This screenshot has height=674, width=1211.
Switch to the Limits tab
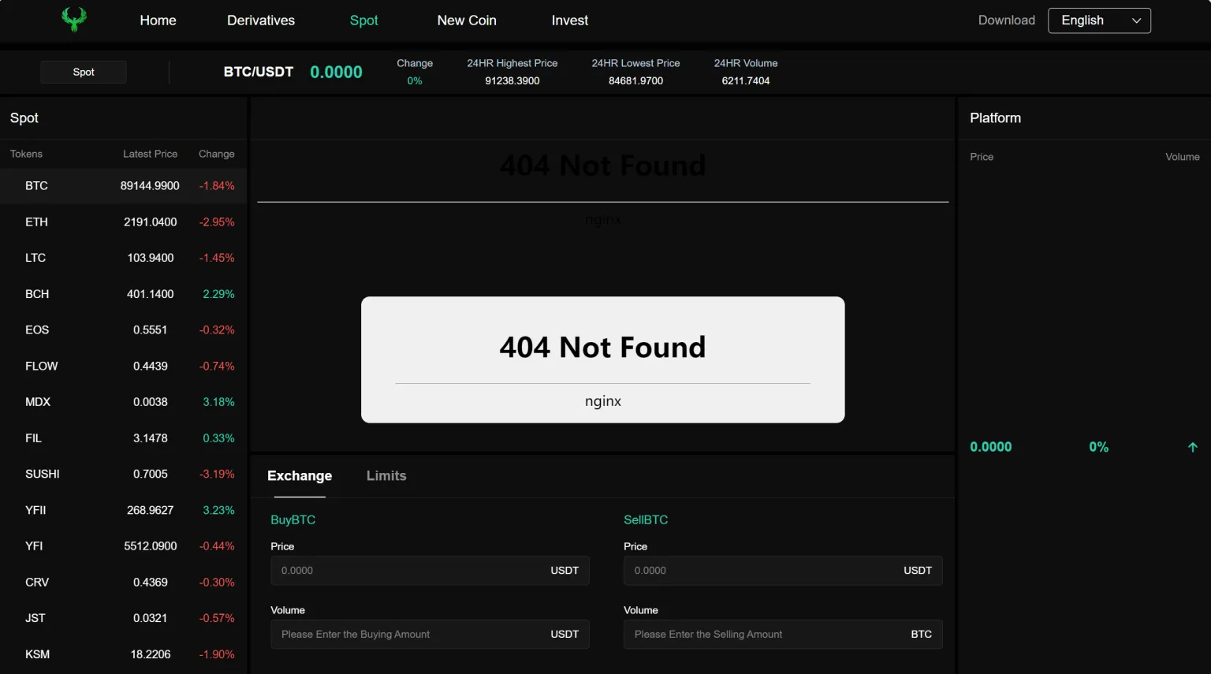(x=386, y=476)
